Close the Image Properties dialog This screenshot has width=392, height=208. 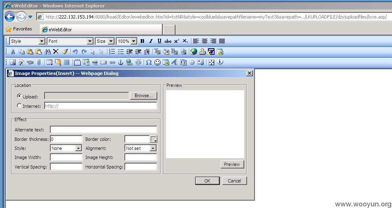(x=249, y=73)
